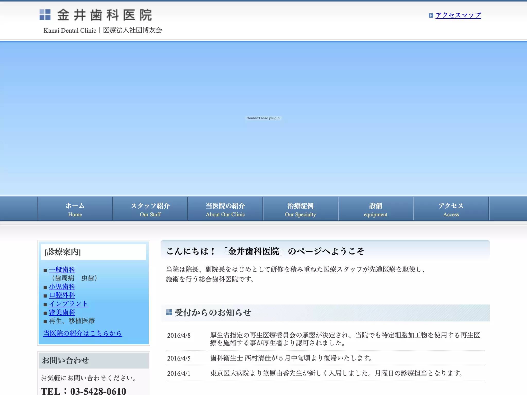Click the Couldn't load plugin message
The image size is (527, 395).
(263, 118)
